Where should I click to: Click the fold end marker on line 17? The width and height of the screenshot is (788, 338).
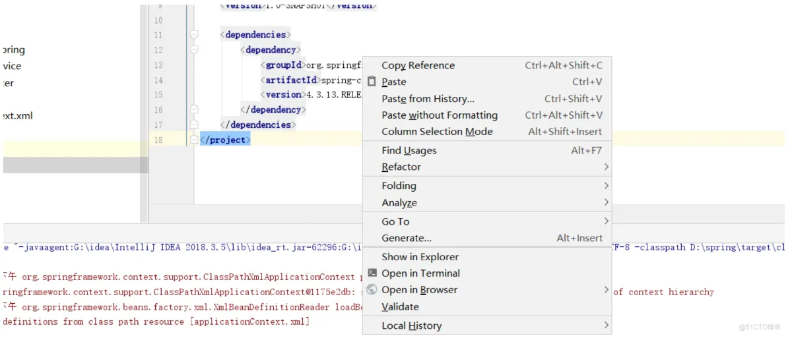tap(194, 124)
